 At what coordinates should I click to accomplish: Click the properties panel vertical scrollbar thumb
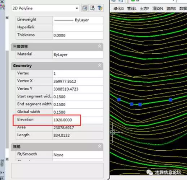(x=7, y=99)
